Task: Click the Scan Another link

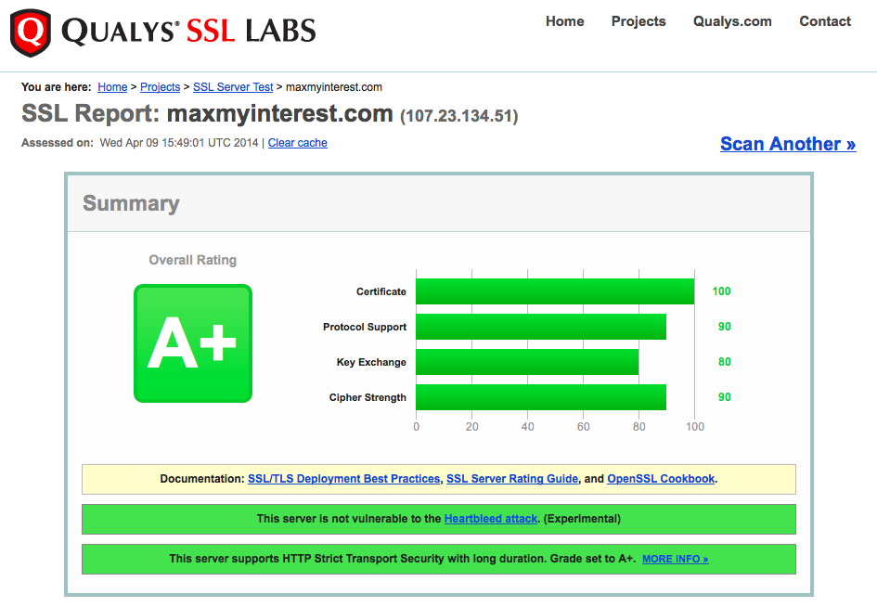Action: pyautogui.click(x=788, y=144)
